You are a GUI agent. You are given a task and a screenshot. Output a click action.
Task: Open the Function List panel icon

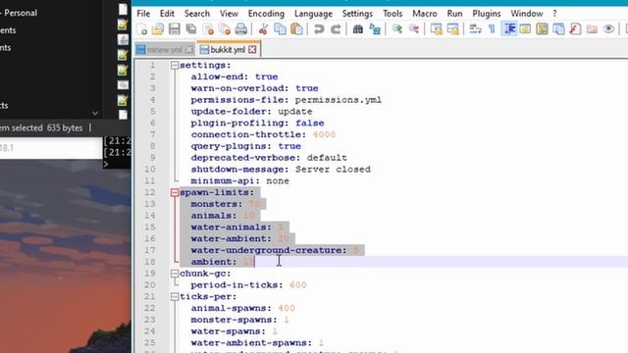click(575, 28)
